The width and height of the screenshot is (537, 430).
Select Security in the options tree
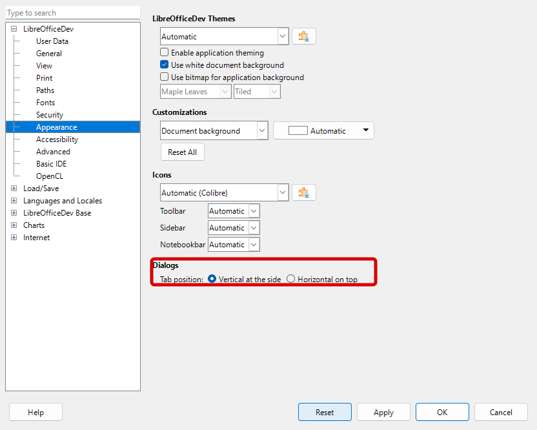[50, 115]
